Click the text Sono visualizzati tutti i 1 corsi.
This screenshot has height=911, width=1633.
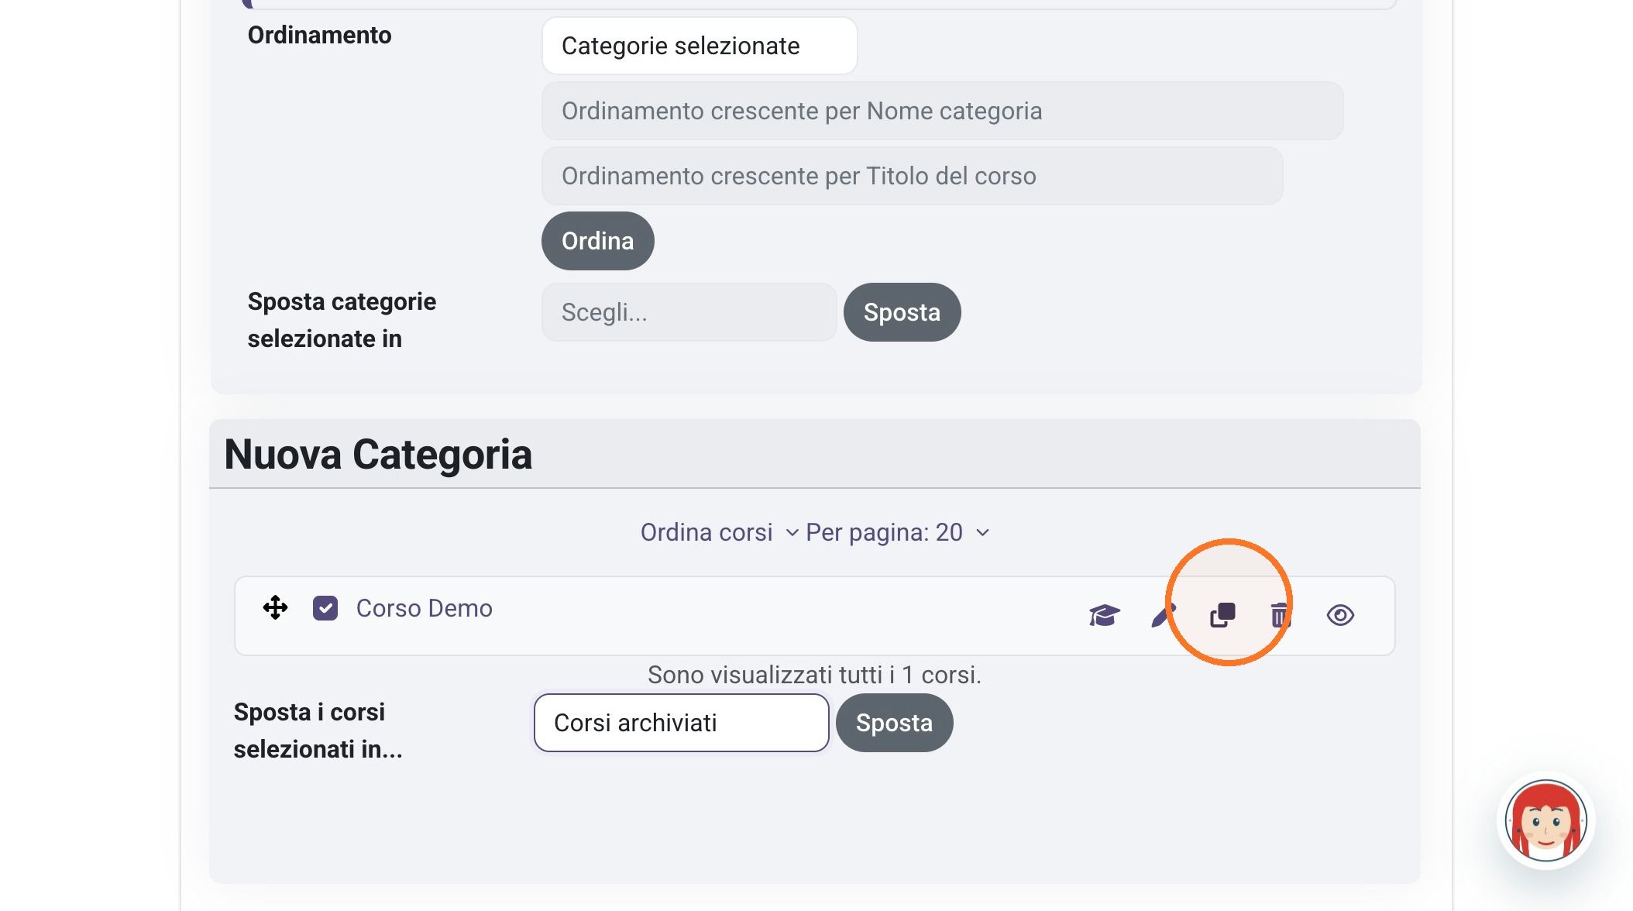click(814, 675)
